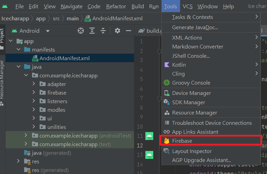Image resolution: width=267 pixels, height=174 pixels.
Task: Open the Run menu
Action: 154,7
